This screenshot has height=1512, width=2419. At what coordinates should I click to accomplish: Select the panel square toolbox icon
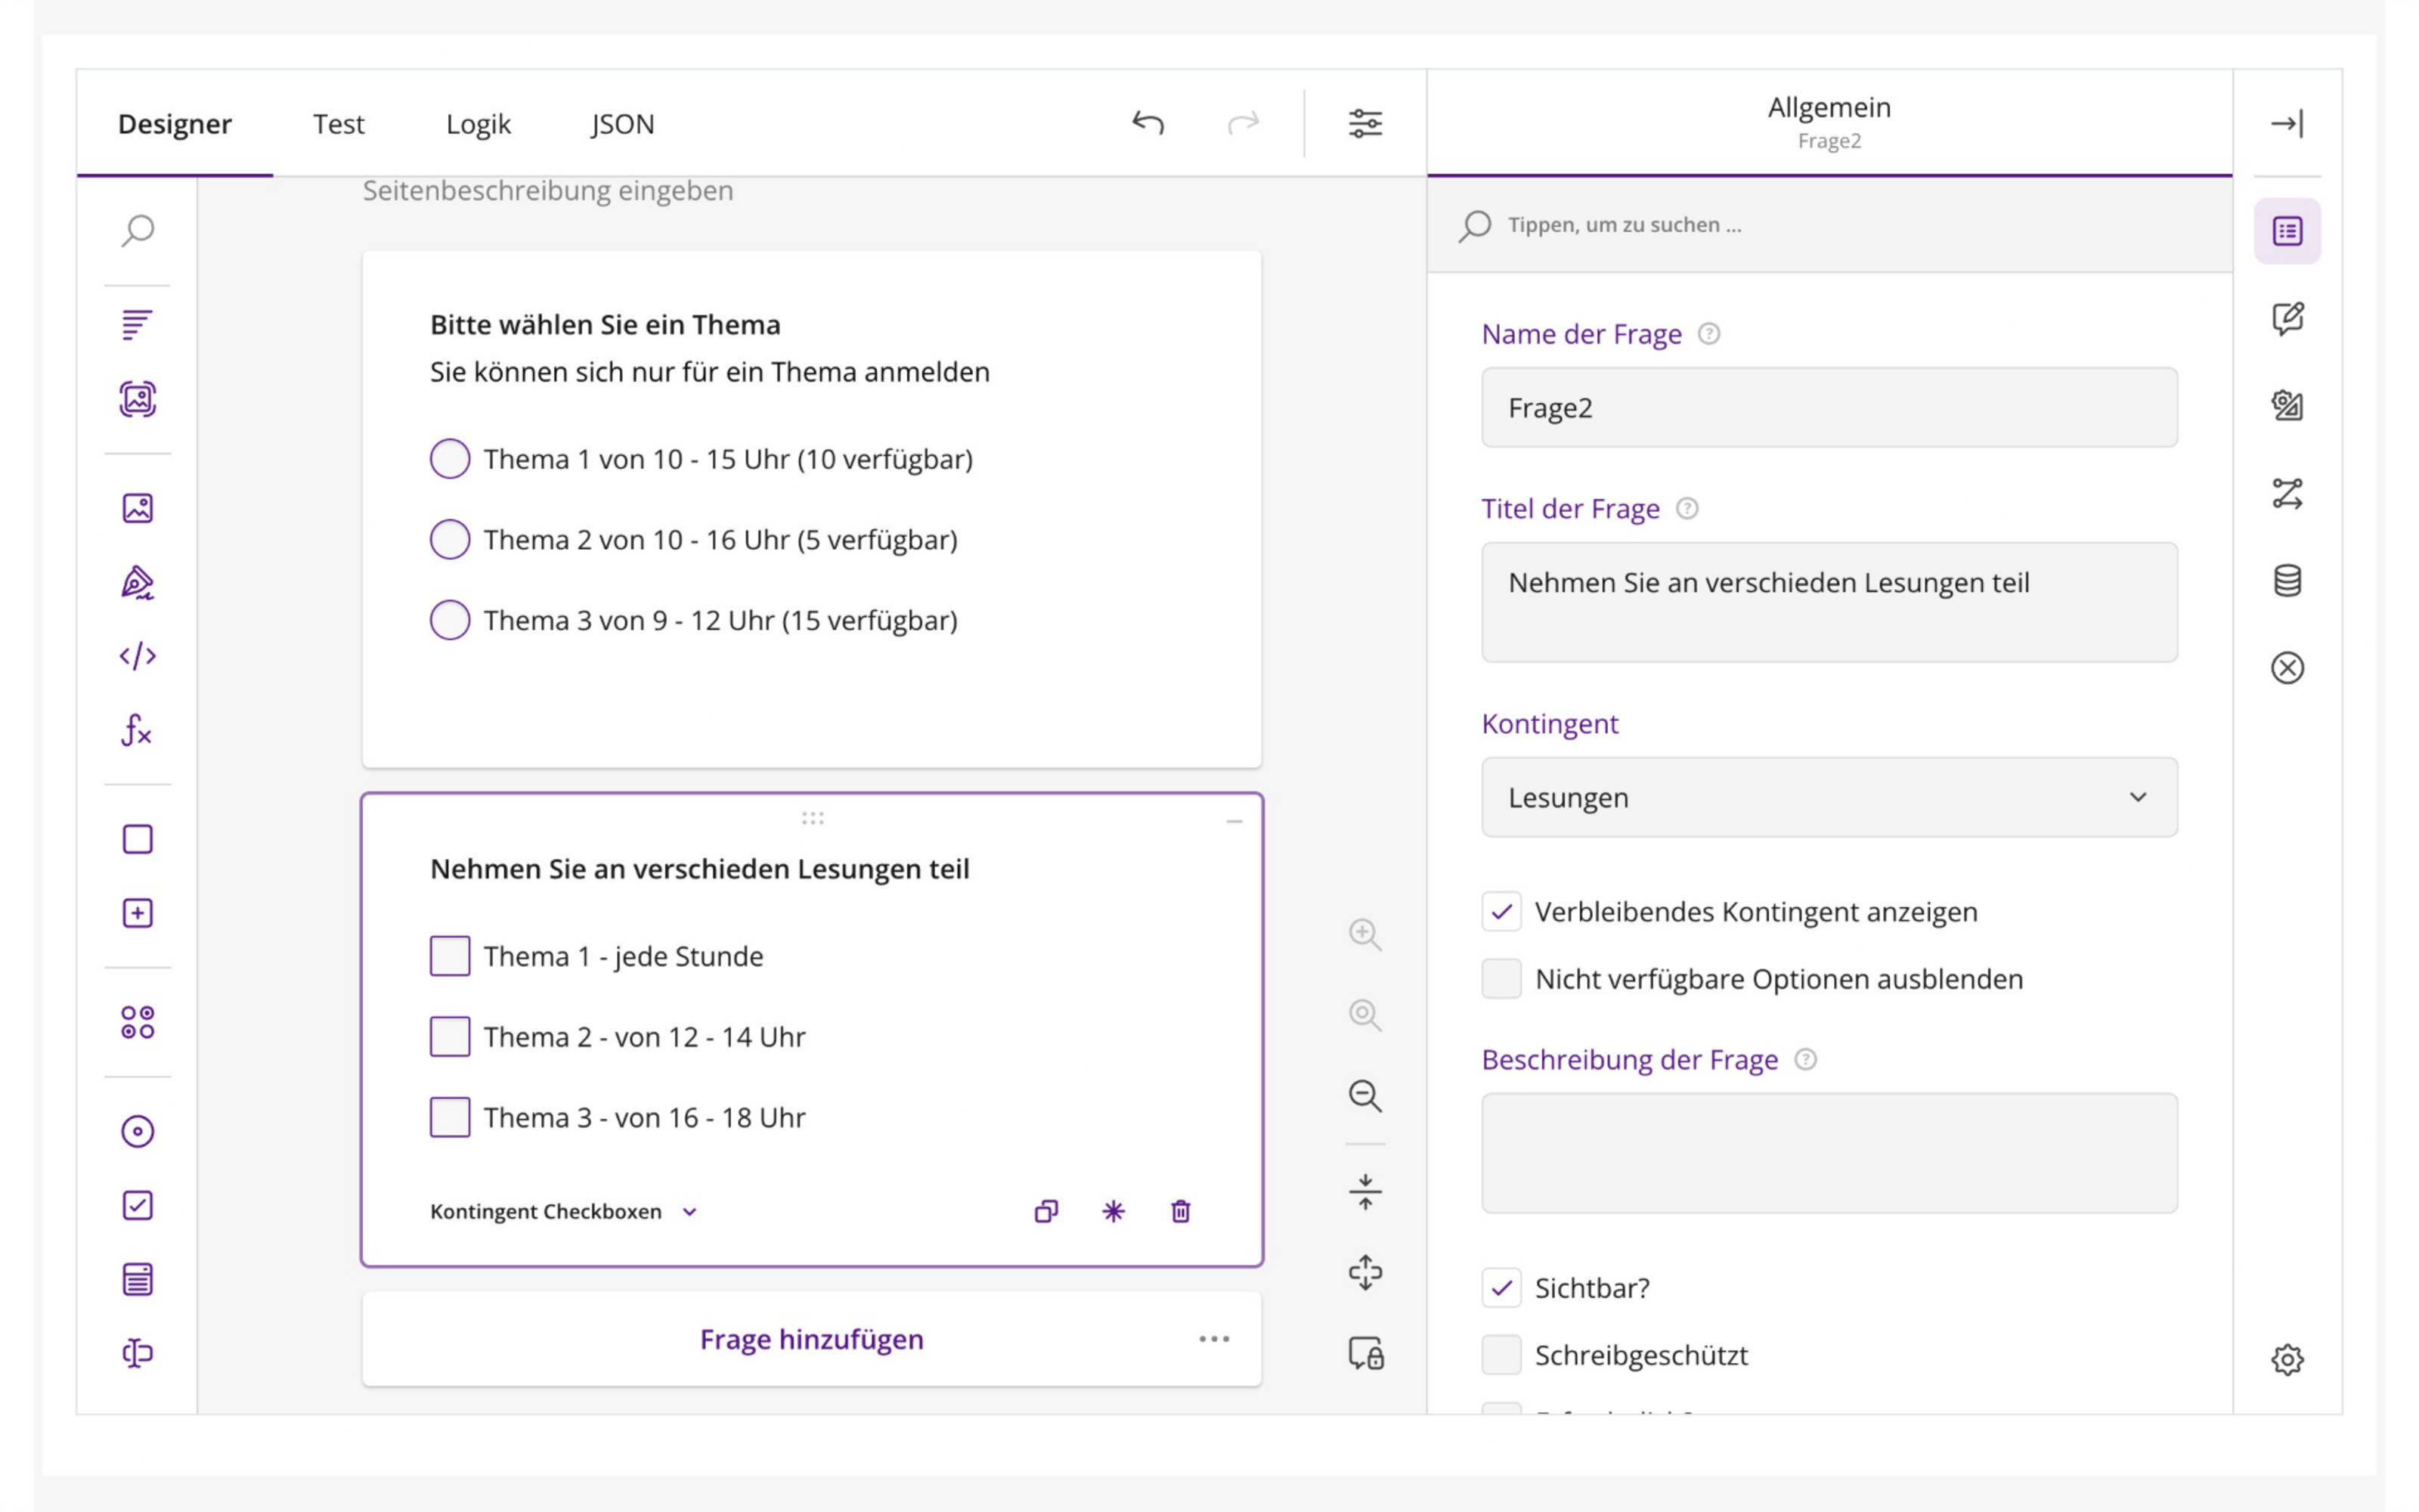point(138,839)
